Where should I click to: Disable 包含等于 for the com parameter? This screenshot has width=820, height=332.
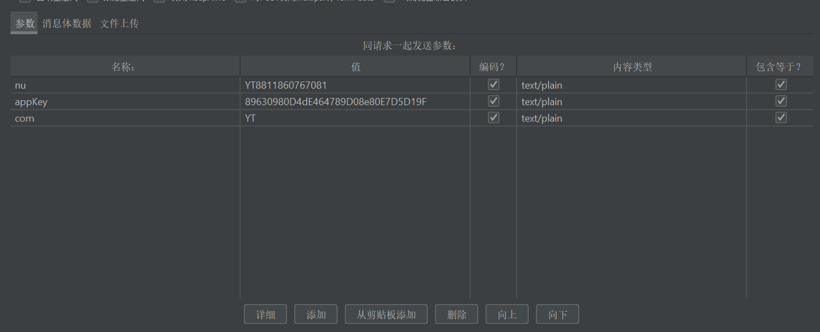(x=781, y=117)
